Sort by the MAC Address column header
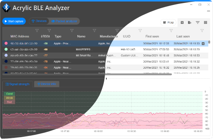Viewport: 213px width, 139px height. click(x=20, y=36)
